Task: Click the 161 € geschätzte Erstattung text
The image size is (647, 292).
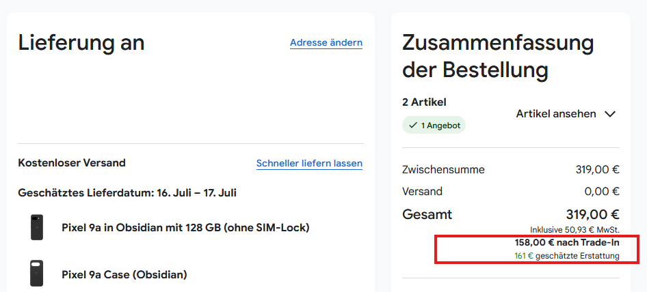Action: (566, 256)
